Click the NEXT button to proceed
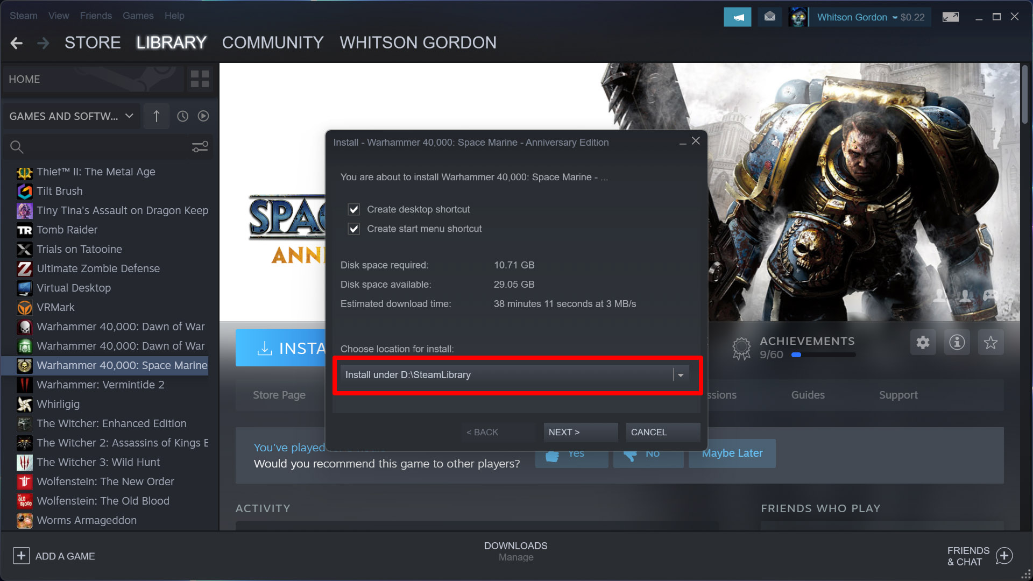Viewport: 1033px width, 581px height. coord(563,432)
